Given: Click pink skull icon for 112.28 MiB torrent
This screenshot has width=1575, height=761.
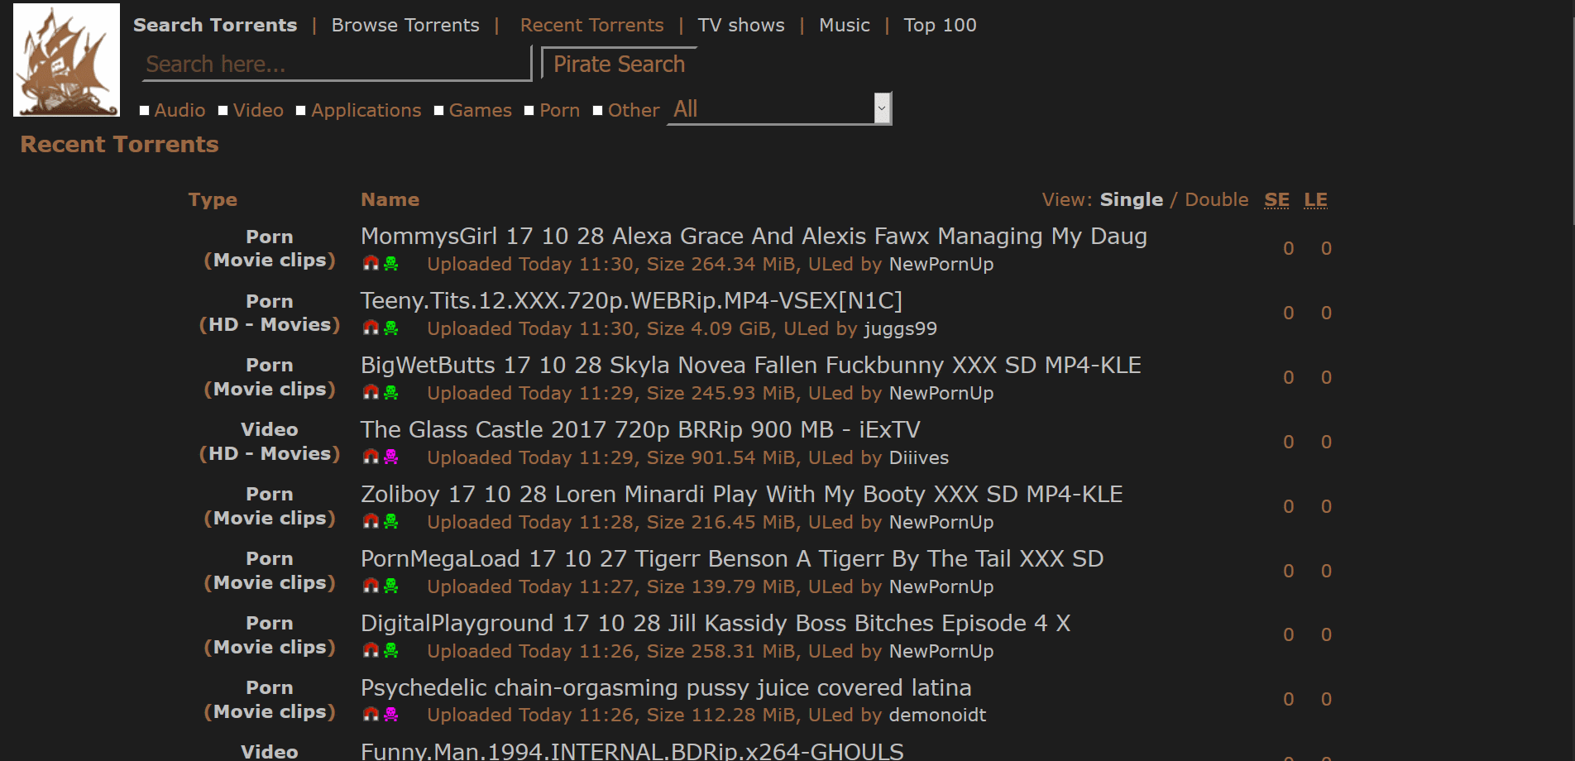Looking at the screenshot, I should point(391,714).
